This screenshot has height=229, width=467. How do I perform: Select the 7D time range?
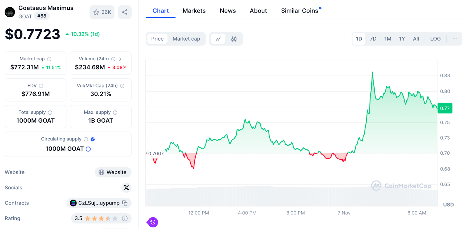(373, 39)
